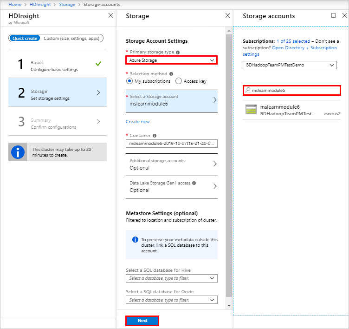
Task: Click the info icon beside Data Lake Storage Gen1 access
Action: point(194,183)
